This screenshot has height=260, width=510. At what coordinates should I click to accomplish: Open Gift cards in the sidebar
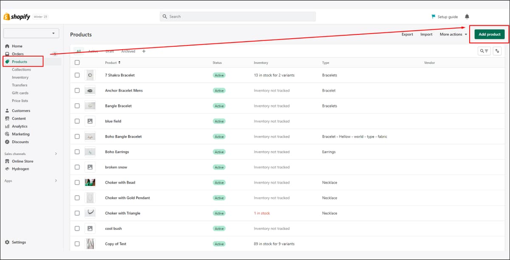20,93
